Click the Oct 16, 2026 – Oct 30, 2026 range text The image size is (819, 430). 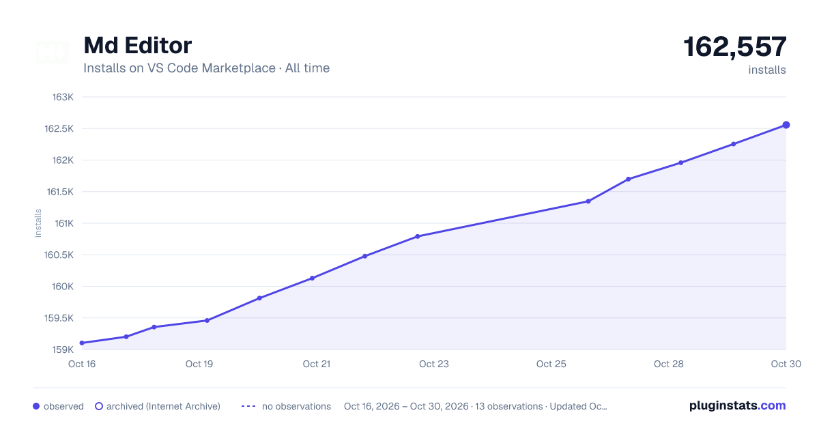pyautogui.click(x=406, y=406)
